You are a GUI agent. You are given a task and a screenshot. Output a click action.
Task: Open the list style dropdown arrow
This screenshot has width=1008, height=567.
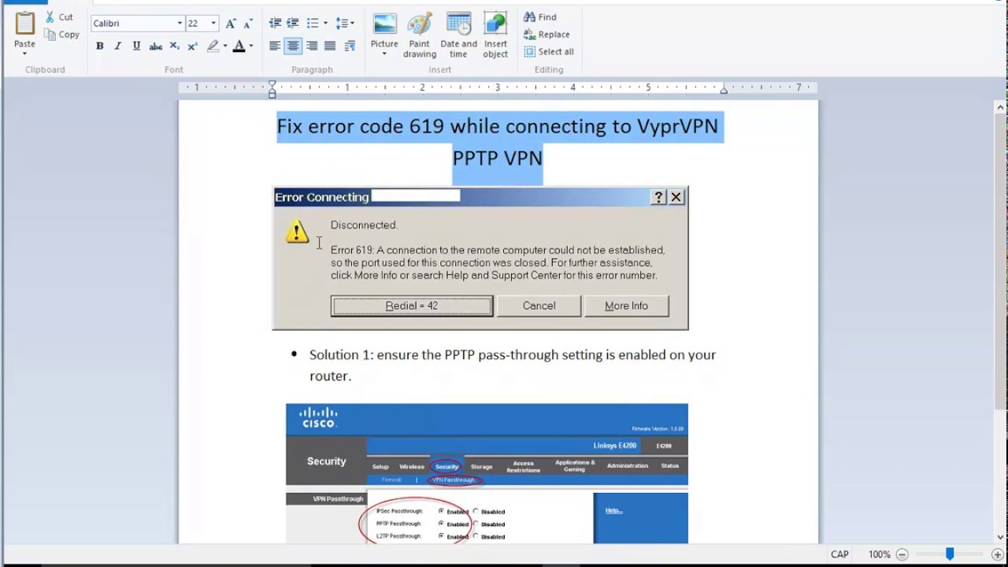(325, 24)
